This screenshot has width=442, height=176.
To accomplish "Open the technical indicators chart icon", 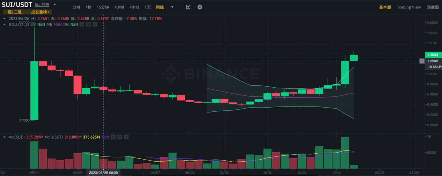I will (x=188, y=7).
